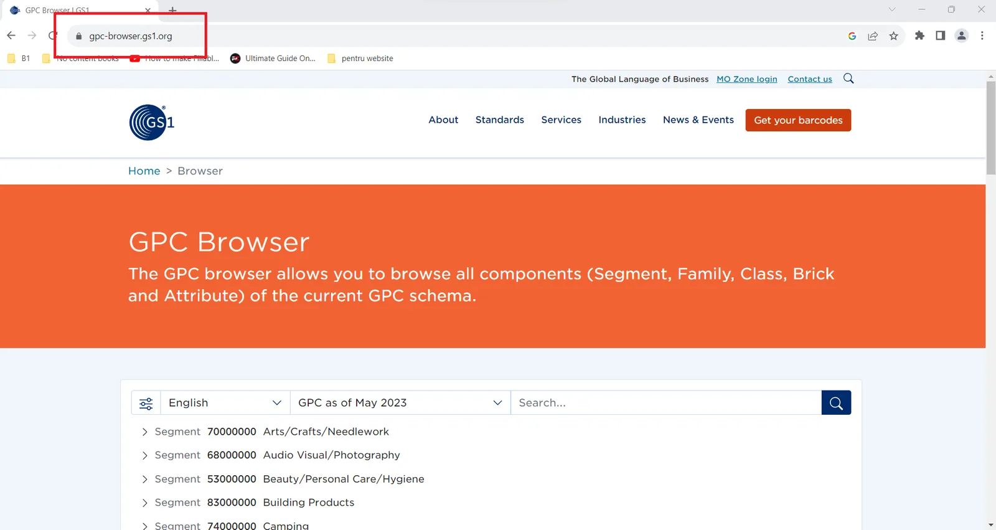Bookmark this page with the star icon
Image resolution: width=996 pixels, height=530 pixels.
point(894,36)
